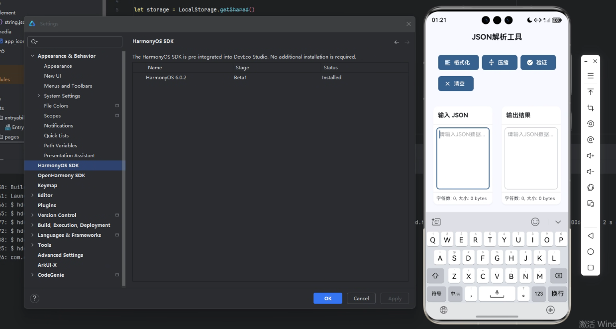
Task: Click the settings tree vertical scrollbar
Action: [124, 168]
